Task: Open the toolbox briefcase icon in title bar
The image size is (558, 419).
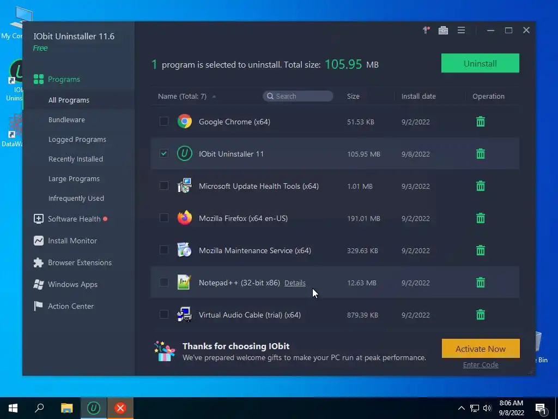Action: (x=443, y=31)
